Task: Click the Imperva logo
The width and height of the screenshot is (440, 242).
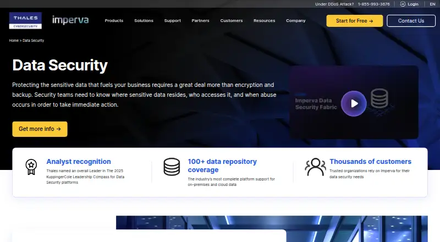Action: pyautogui.click(x=70, y=20)
